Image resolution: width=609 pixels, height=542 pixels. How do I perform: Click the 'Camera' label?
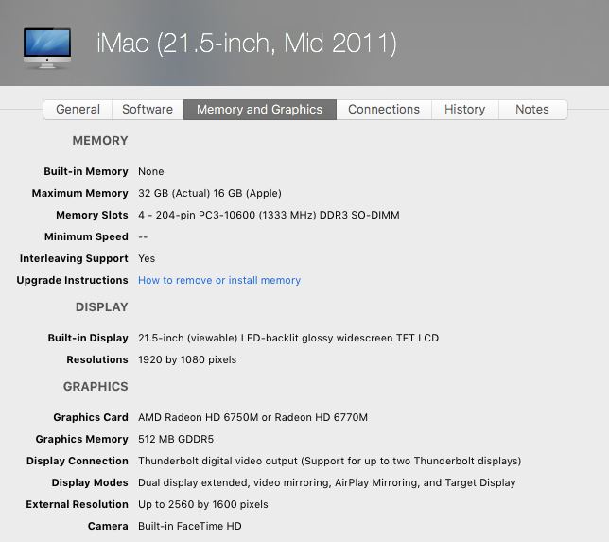[108, 526]
